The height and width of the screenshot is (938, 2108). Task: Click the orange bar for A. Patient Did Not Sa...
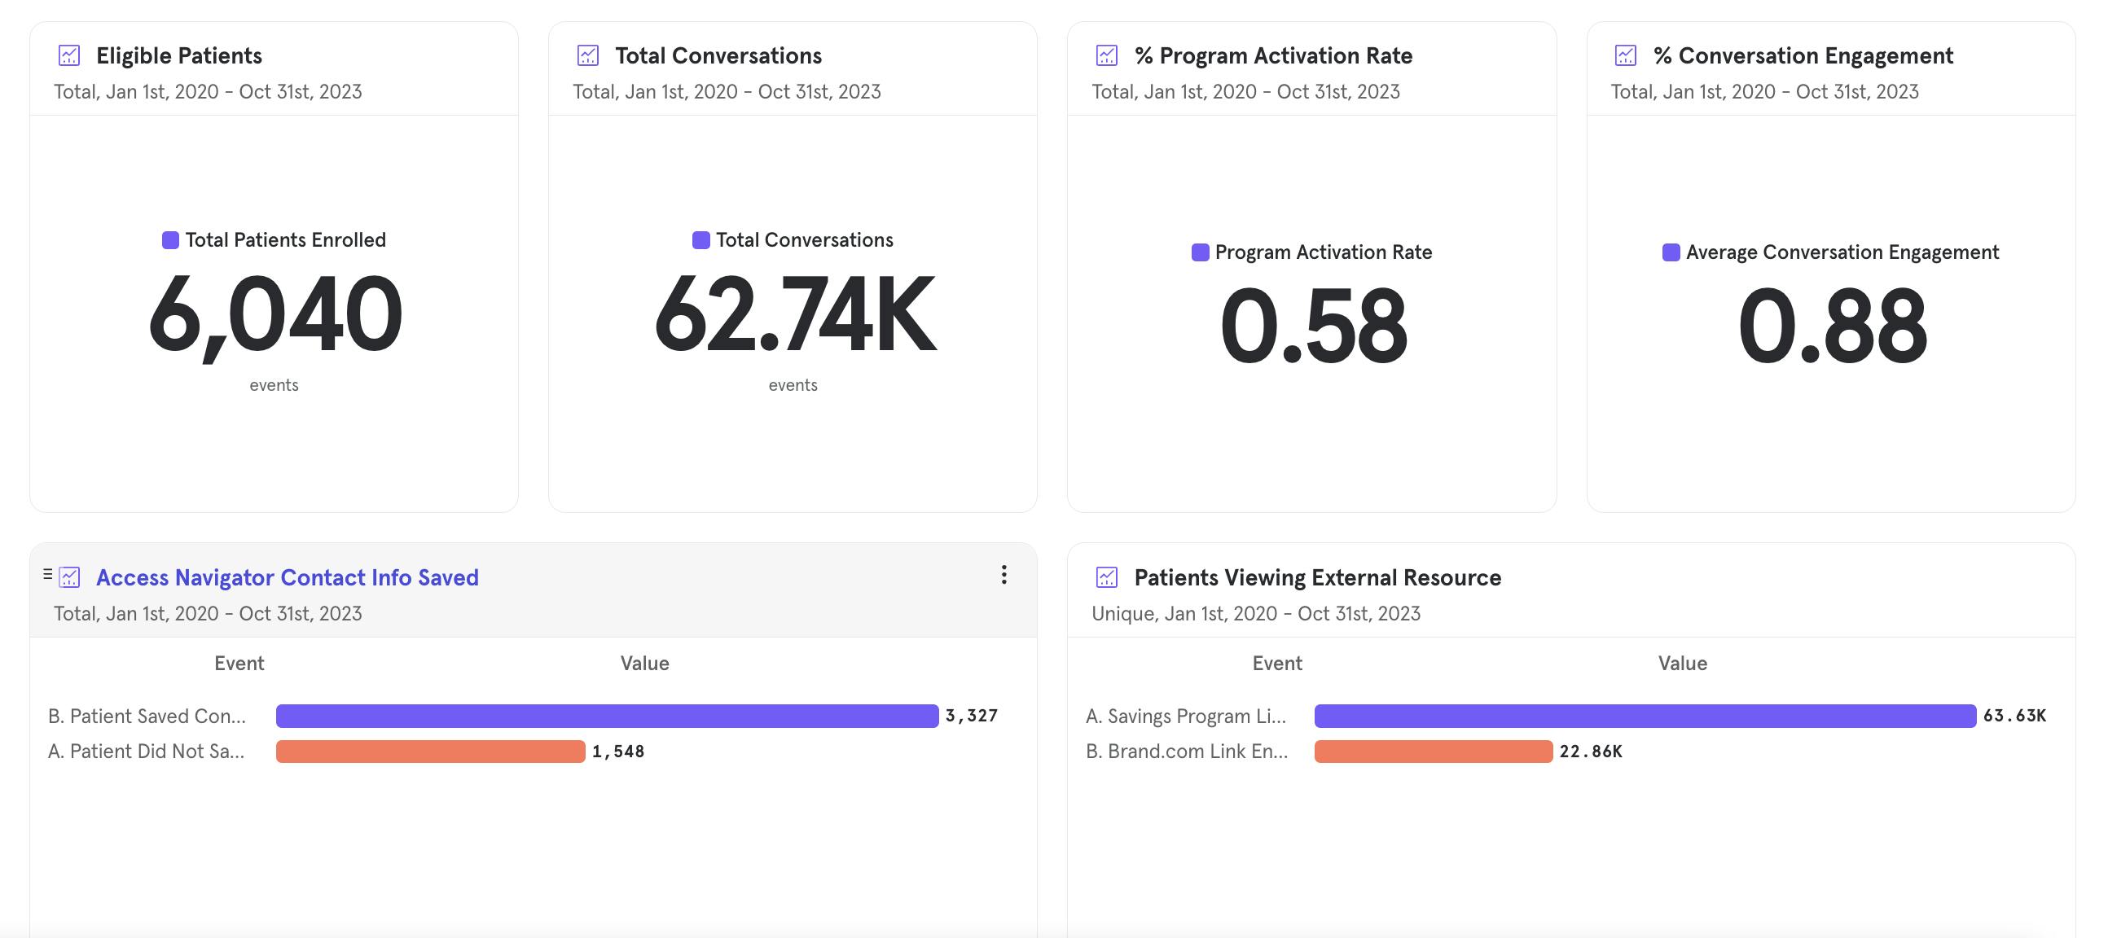click(x=430, y=751)
